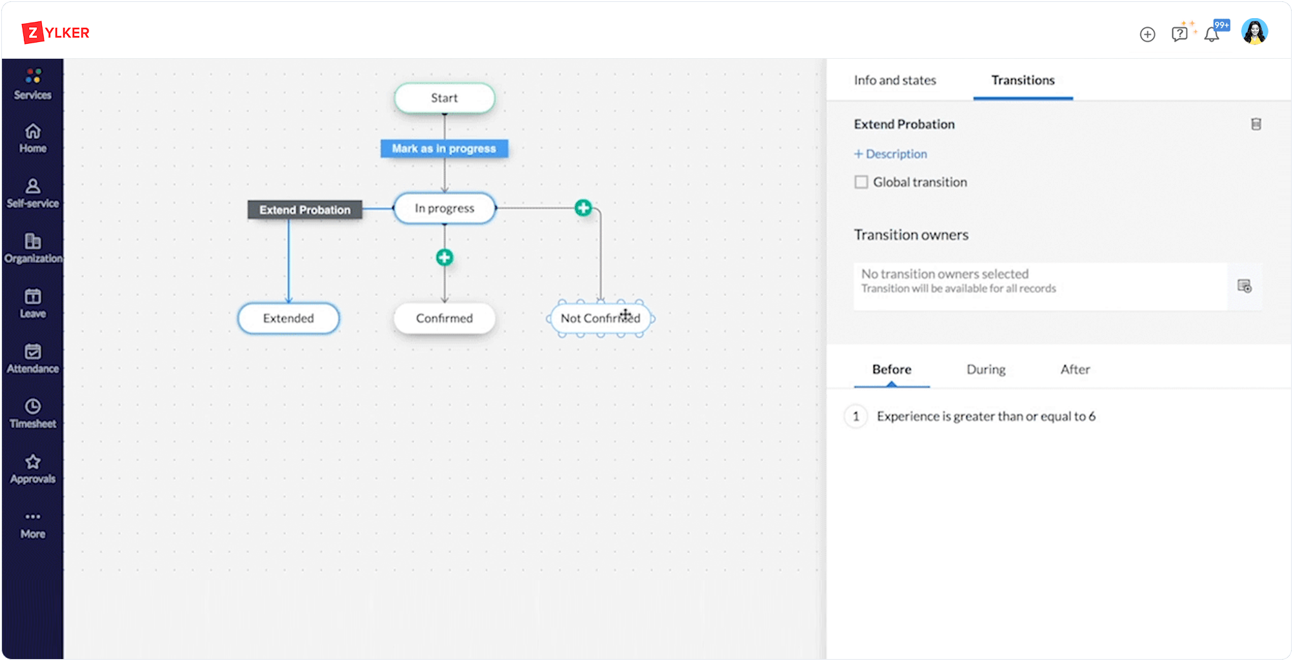Enable the Global transition checkbox
This screenshot has height=661, width=1293.
861,182
